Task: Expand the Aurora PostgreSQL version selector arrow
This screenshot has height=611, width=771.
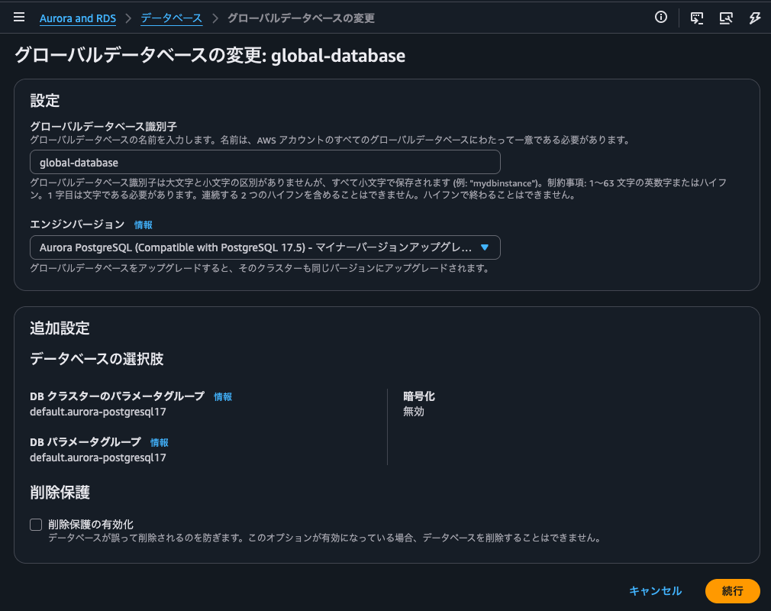Action: coord(484,247)
